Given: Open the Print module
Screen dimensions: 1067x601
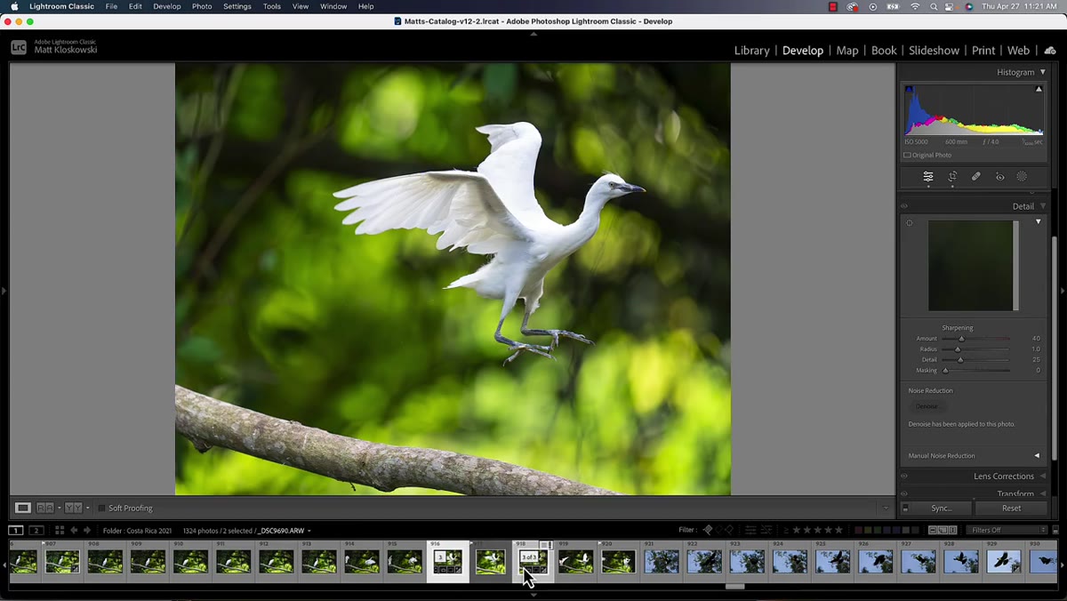Looking at the screenshot, I should (x=983, y=51).
